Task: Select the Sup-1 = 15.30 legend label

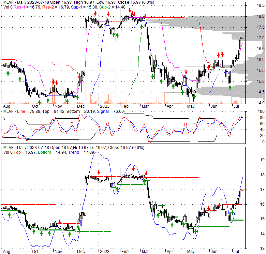Action: coord(84,7)
